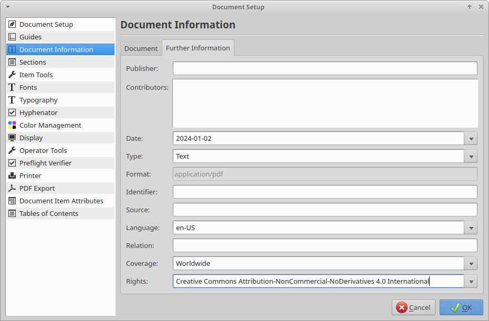The height and width of the screenshot is (321, 489).
Task: Select the Printer icon in sidebar
Action: point(12,176)
